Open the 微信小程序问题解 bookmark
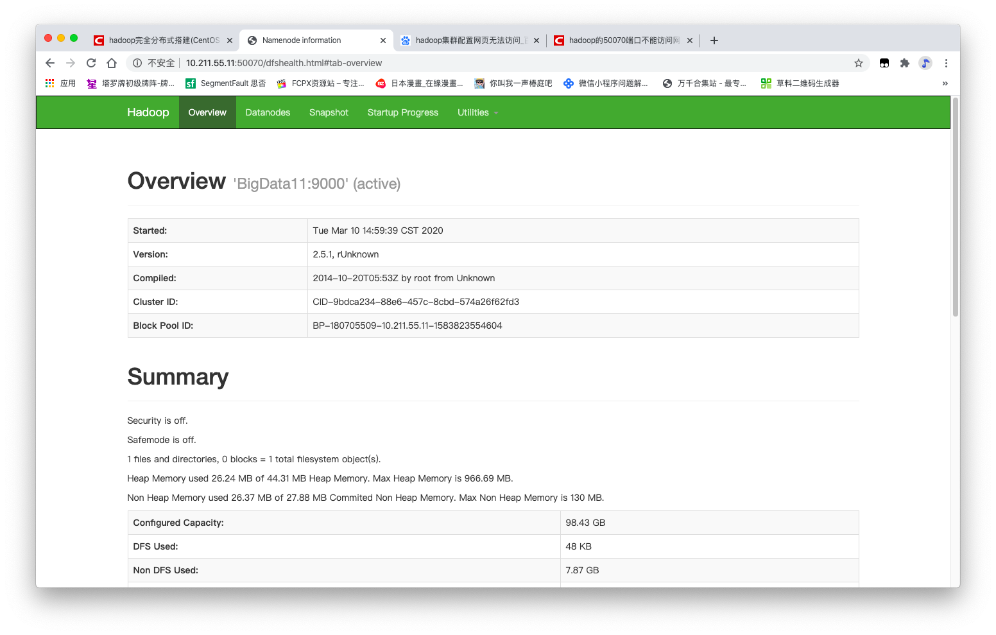 click(x=606, y=83)
